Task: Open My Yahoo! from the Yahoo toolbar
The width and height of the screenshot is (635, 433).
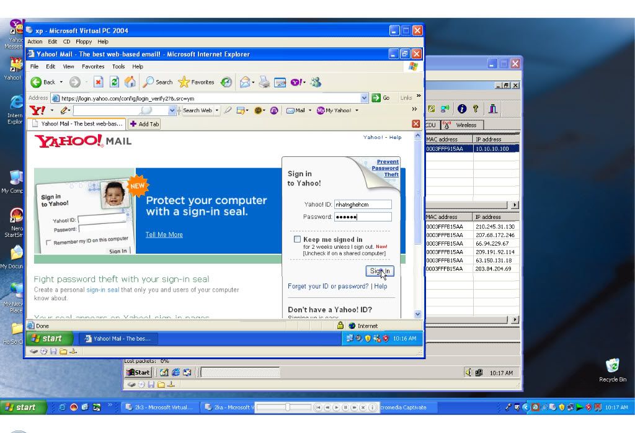Action: [334, 110]
